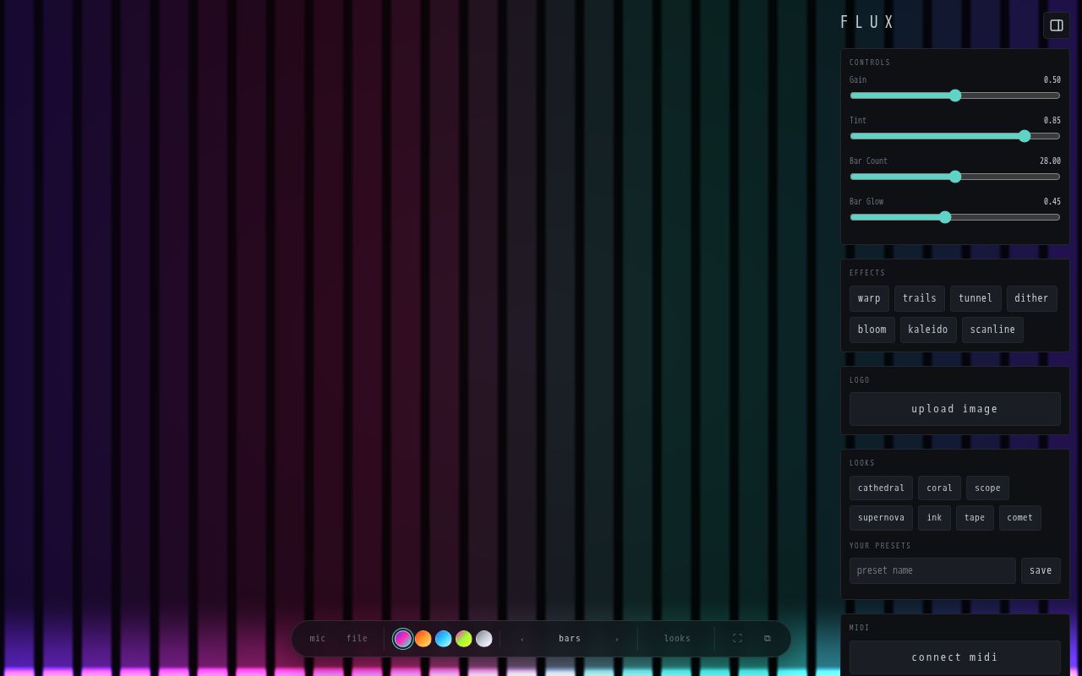1082x676 pixels.
Task: Switch to the next visualizer mode
Action: coord(617,639)
